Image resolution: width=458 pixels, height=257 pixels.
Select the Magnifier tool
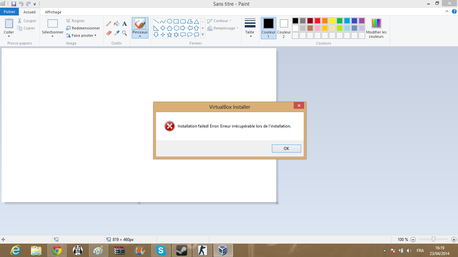pos(124,33)
